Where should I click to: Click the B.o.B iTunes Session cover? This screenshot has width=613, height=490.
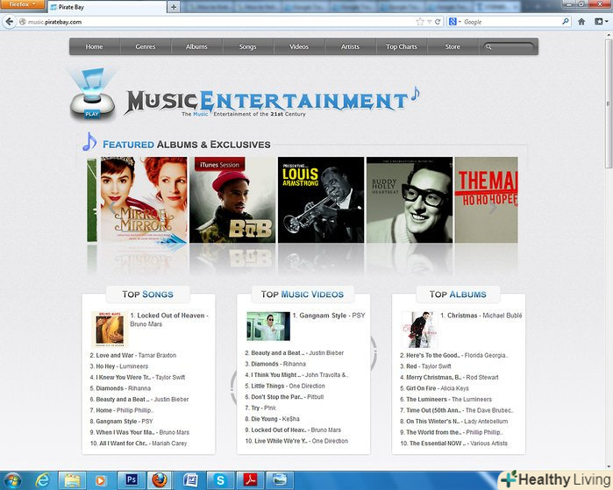(232, 200)
